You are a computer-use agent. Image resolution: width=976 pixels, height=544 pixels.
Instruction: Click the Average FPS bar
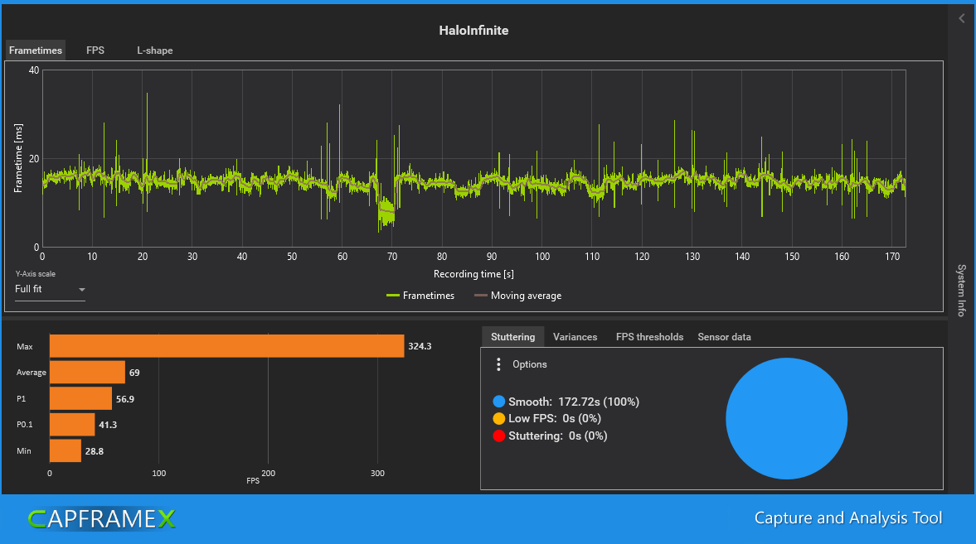[x=87, y=373]
